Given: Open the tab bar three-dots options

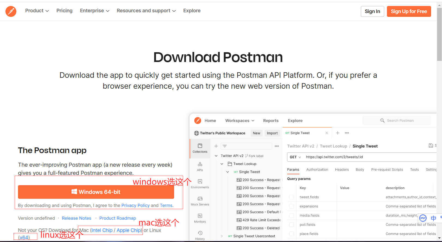Looking at the screenshot, I should pos(347,133).
